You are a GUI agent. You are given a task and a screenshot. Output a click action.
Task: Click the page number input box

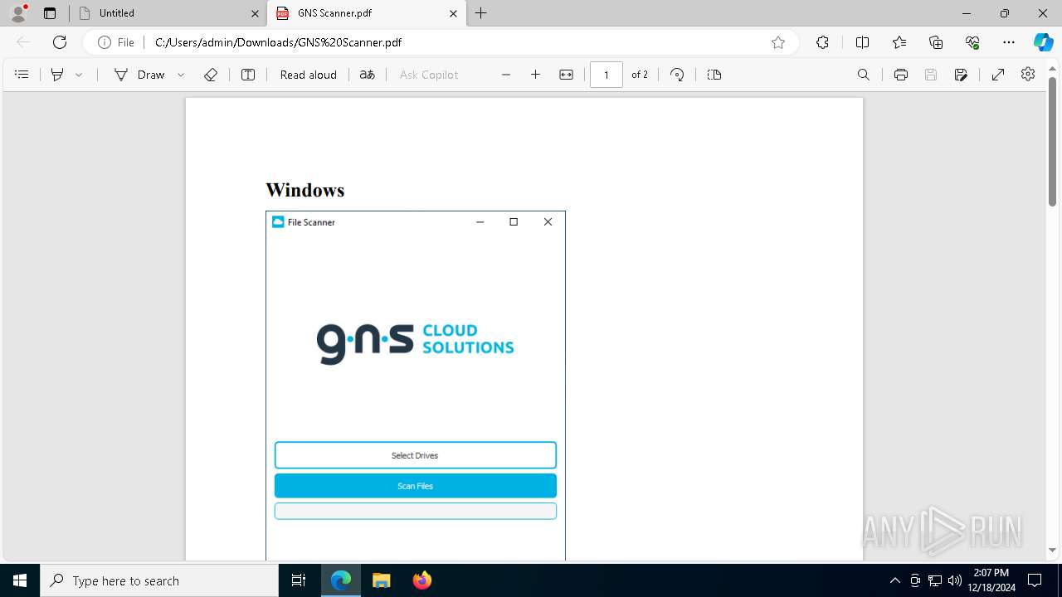click(x=607, y=75)
